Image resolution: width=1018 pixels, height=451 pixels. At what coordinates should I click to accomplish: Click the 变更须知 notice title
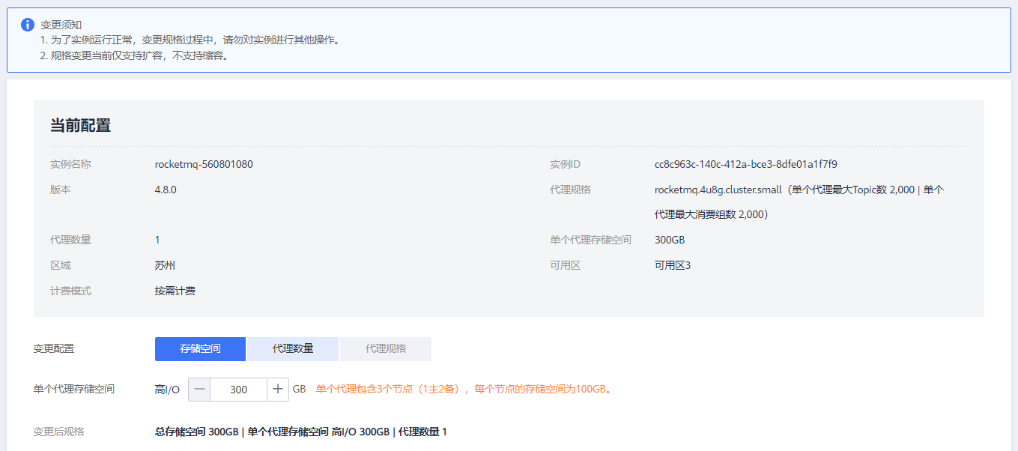61,25
